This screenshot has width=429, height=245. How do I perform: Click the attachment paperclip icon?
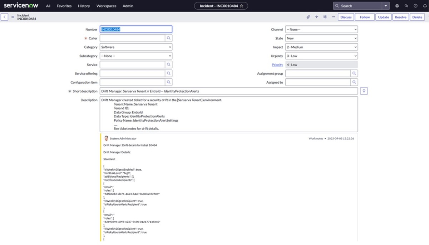click(308, 17)
